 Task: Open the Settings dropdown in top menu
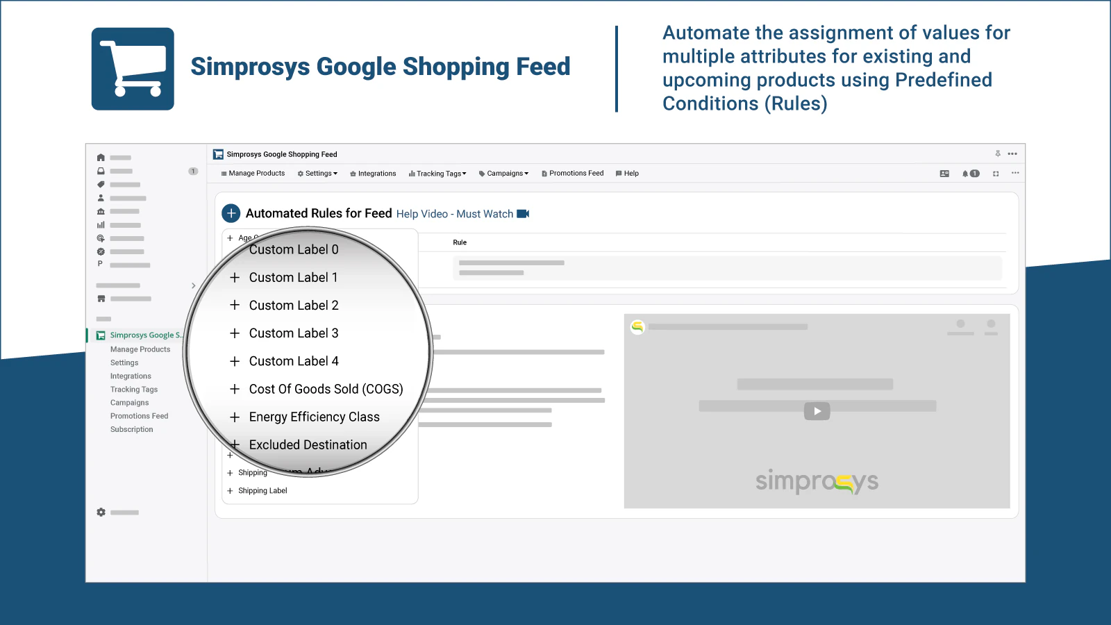317,174
